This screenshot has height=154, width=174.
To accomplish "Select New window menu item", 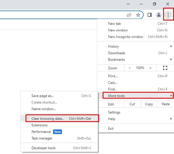I will point(135,30).
